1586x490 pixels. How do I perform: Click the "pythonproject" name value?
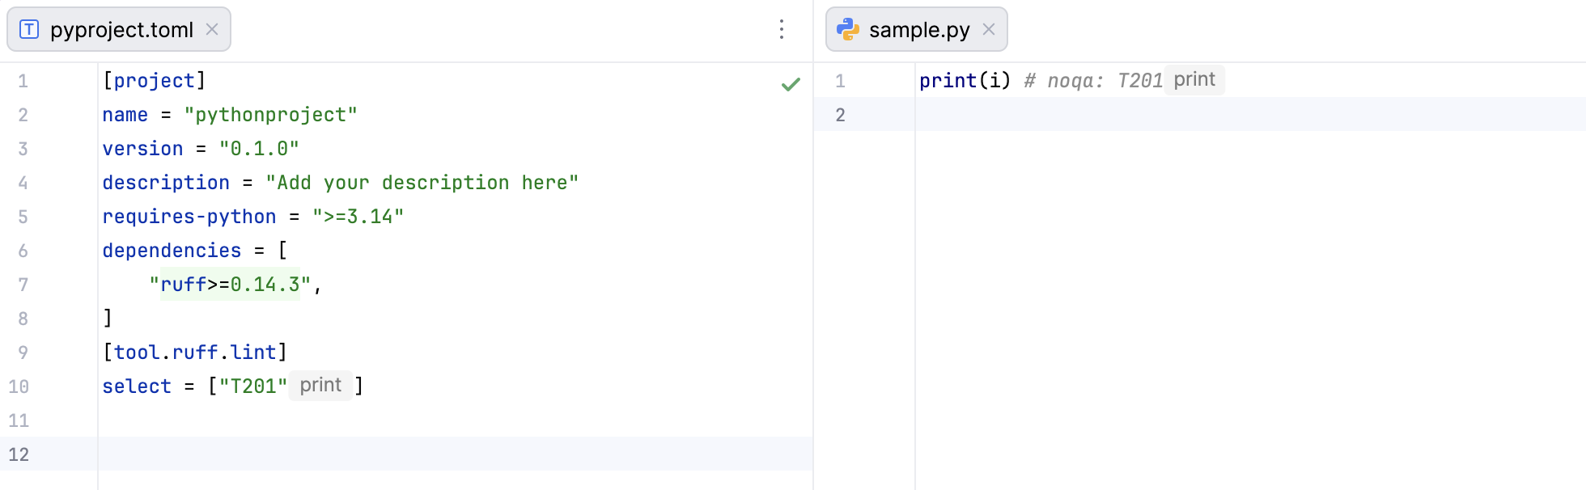(x=270, y=115)
